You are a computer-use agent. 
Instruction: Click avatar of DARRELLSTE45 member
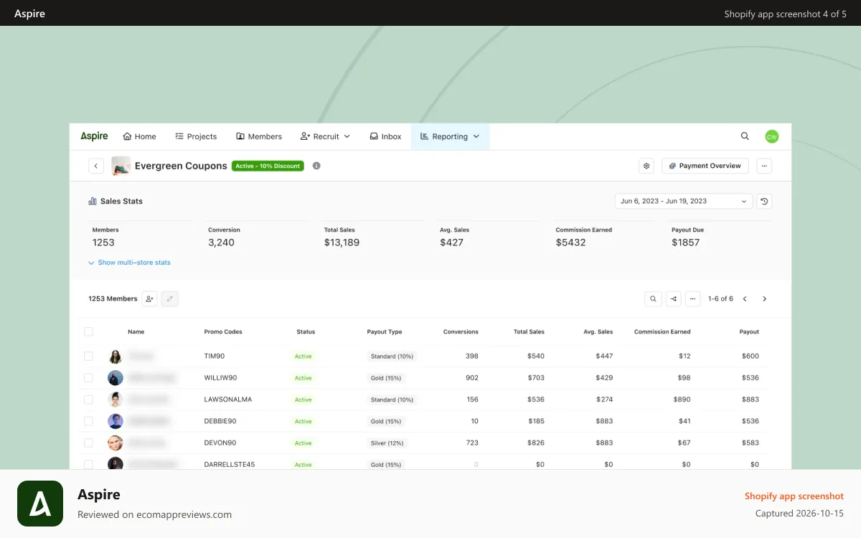(x=116, y=464)
